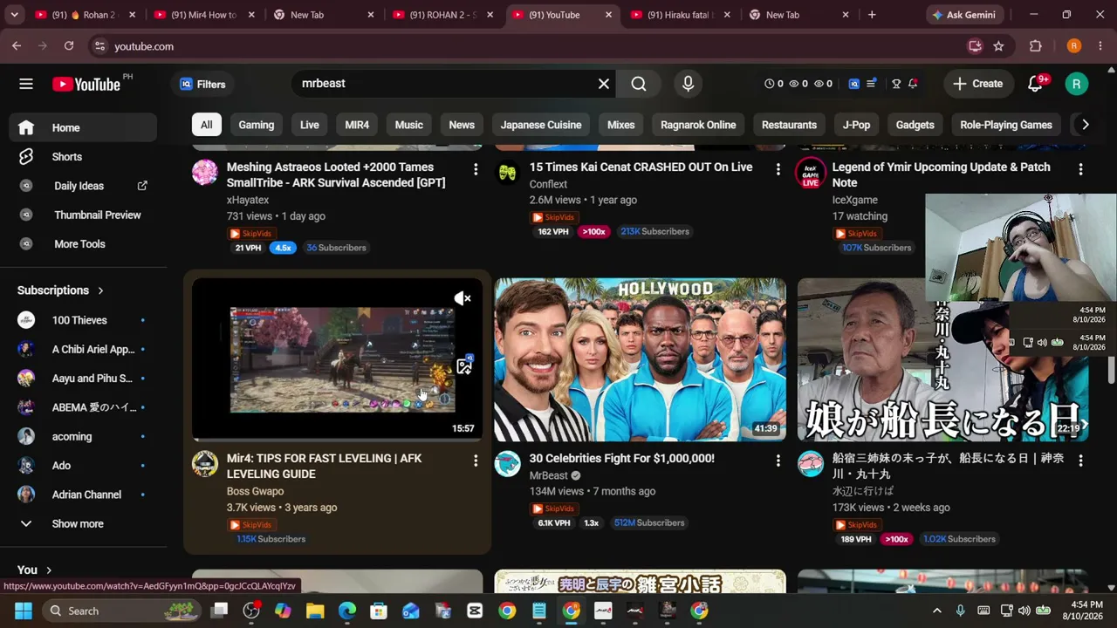
Task: Open the browser Extensions puzzle icon
Action: click(x=1036, y=46)
